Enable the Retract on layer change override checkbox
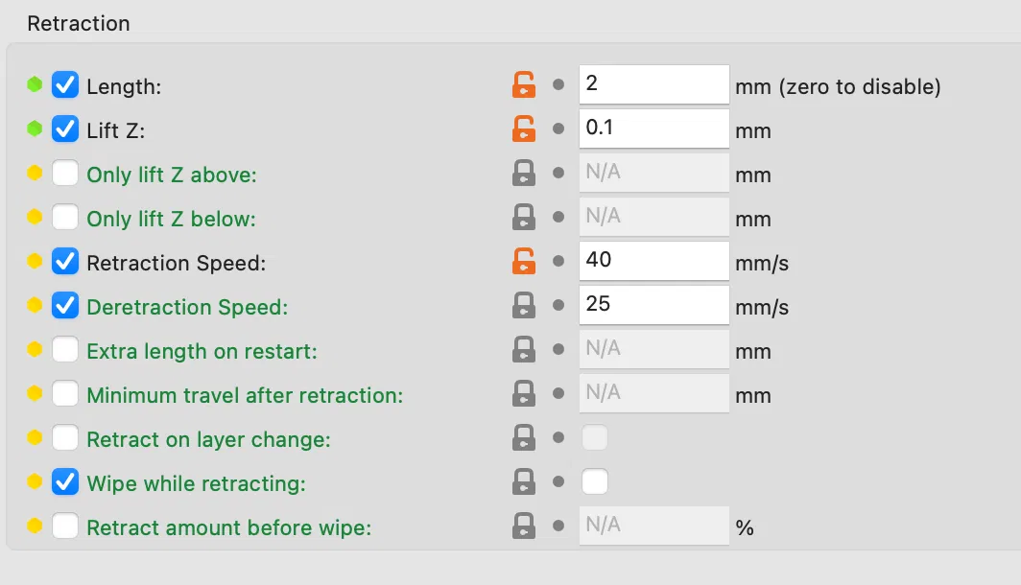The width and height of the screenshot is (1021, 585). 65,438
